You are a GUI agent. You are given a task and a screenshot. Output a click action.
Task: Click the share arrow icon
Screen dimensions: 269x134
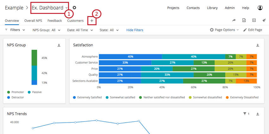(x=234, y=20)
